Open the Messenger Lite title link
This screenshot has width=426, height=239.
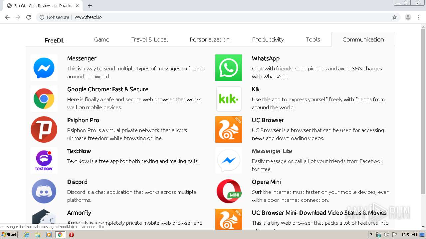(x=272, y=151)
